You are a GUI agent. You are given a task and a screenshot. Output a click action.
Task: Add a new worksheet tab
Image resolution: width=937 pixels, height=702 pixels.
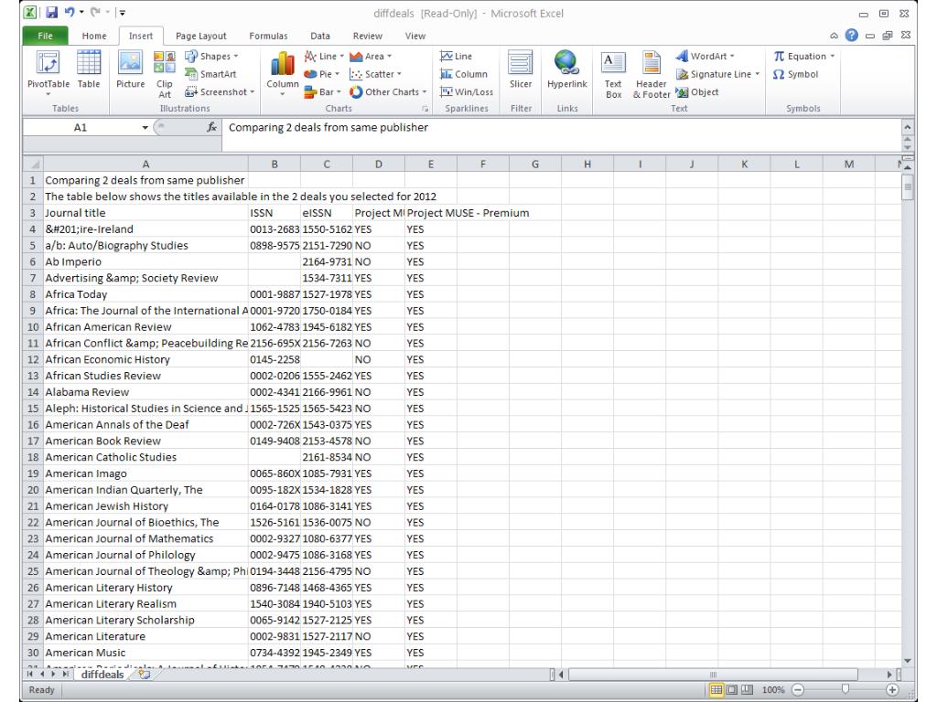(144, 674)
